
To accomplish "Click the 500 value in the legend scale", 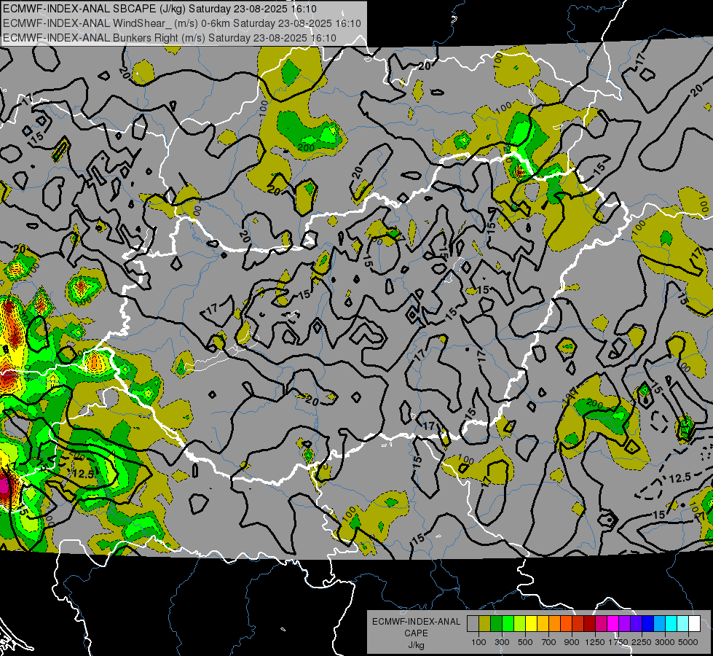I will [x=525, y=642].
